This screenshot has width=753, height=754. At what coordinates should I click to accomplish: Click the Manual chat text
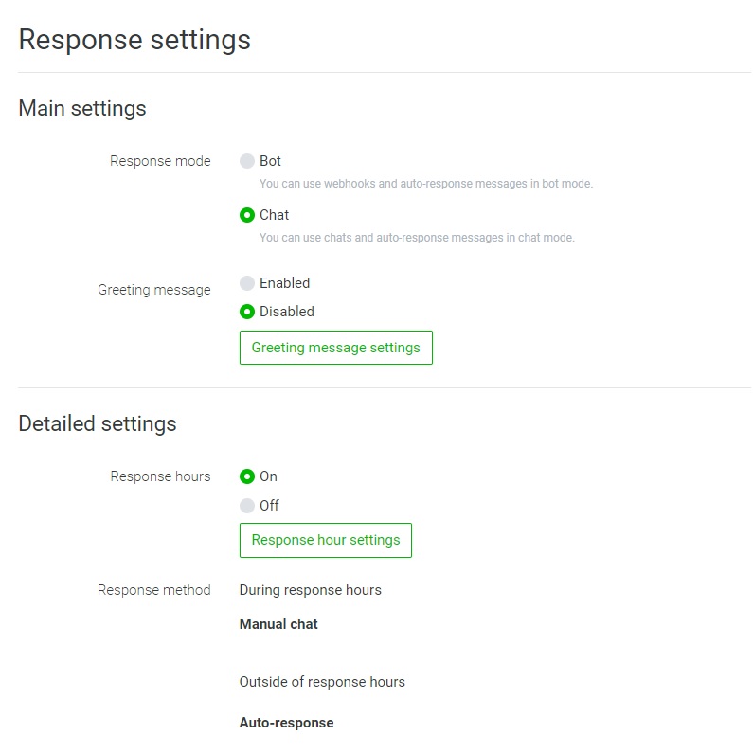pyautogui.click(x=278, y=624)
